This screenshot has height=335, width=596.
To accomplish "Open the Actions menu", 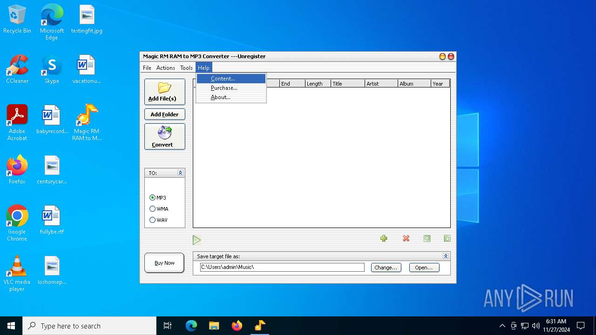I will 165,68.
